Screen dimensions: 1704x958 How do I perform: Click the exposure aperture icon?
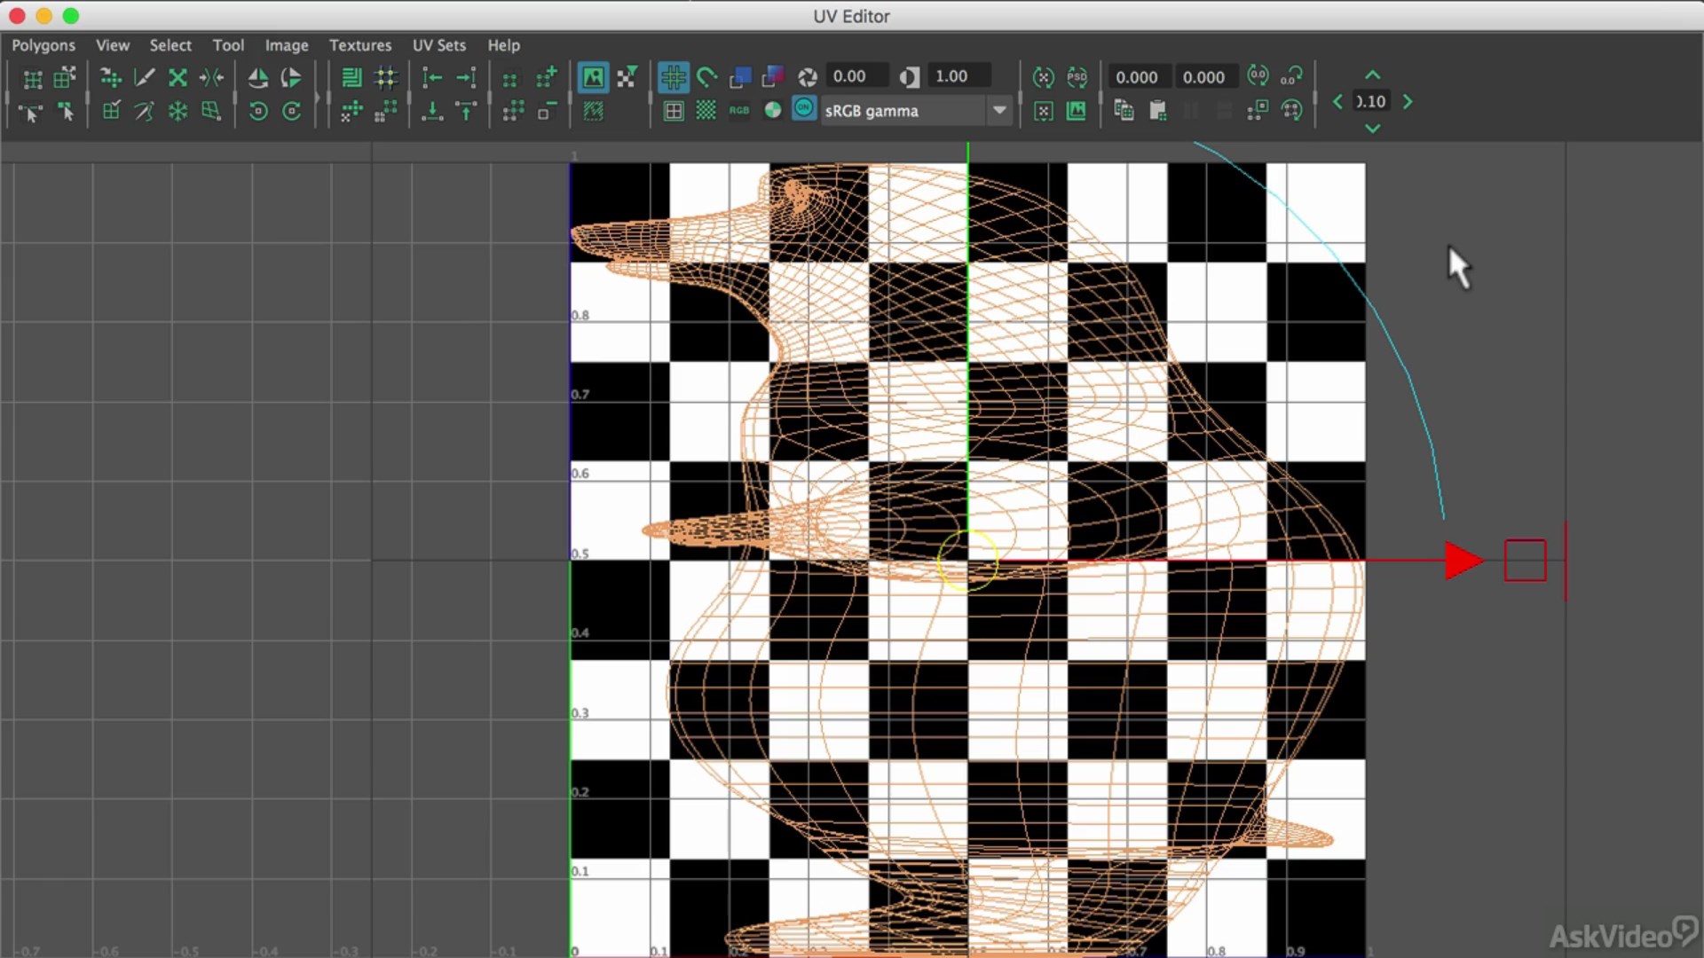(x=807, y=78)
